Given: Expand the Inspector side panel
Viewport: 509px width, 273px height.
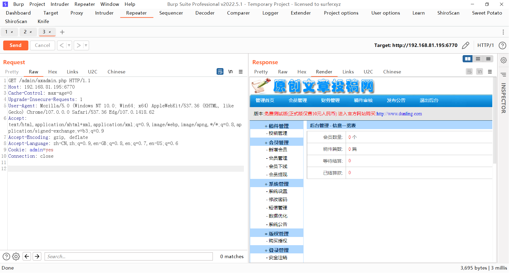Looking at the screenshot, I should point(503,98).
